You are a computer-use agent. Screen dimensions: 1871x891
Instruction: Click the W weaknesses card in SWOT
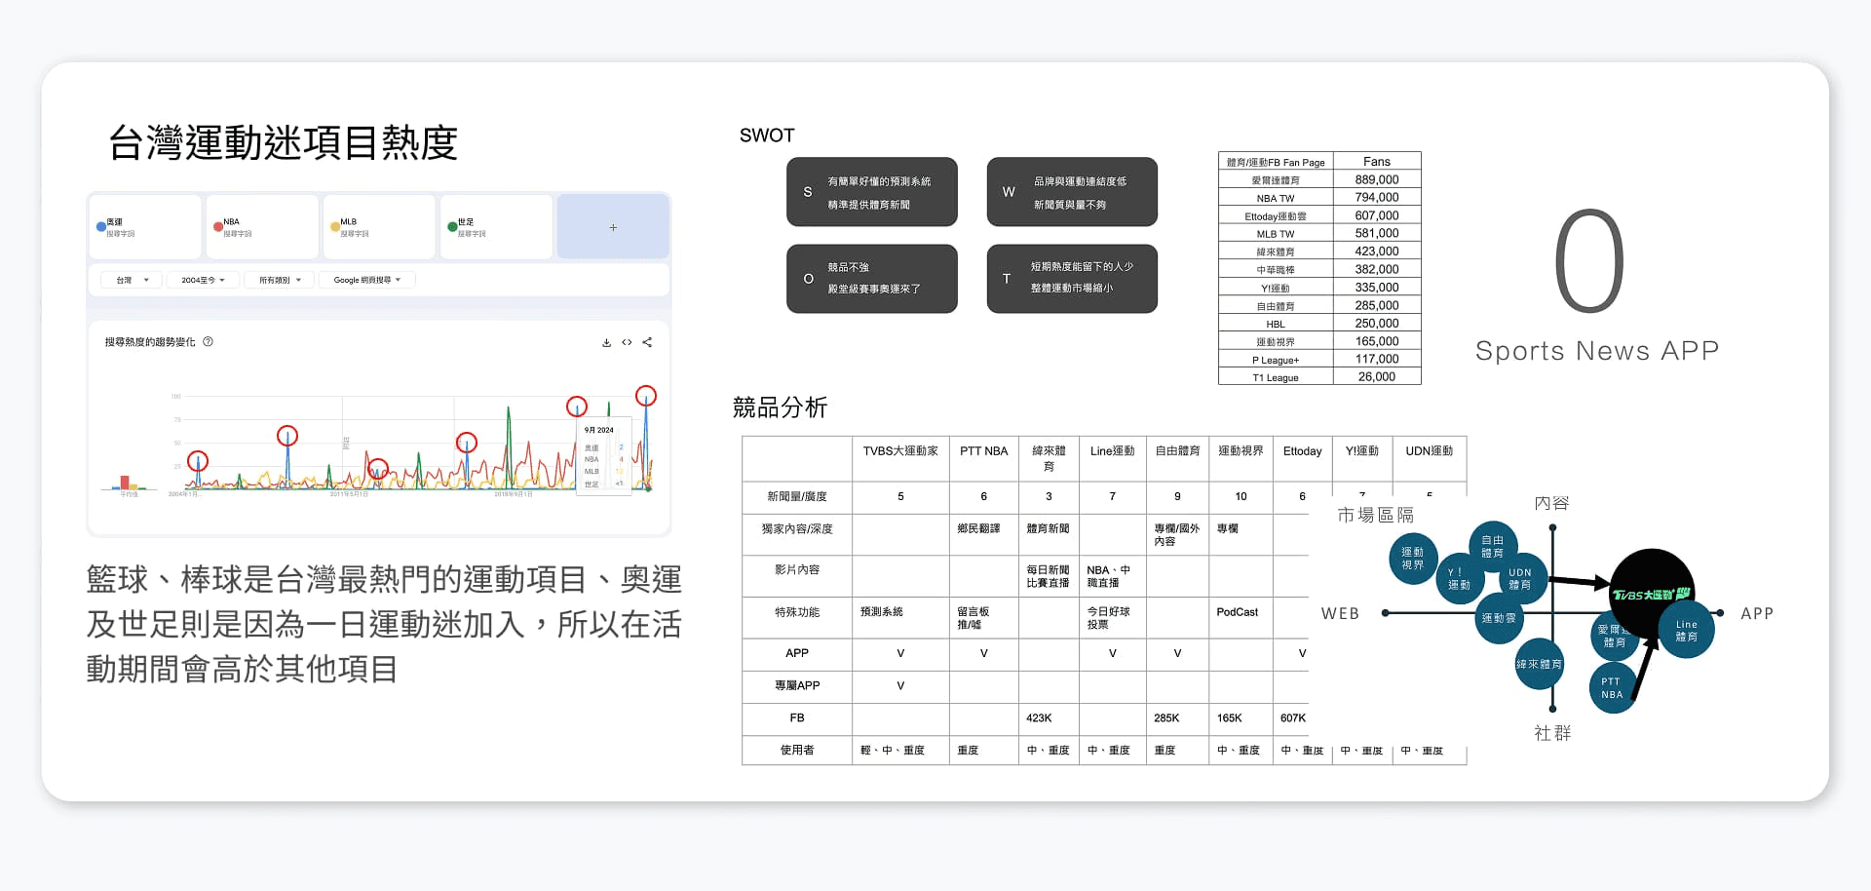pos(1072,192)
